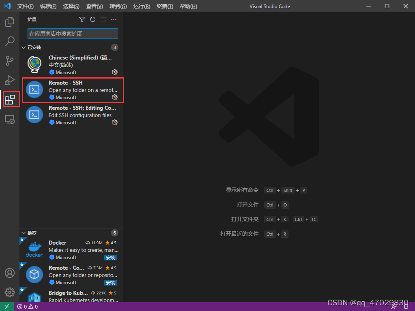This screenshot has height=311, width=415.
Task: Click the feedback icon in status bar
Action: [394, 307]
